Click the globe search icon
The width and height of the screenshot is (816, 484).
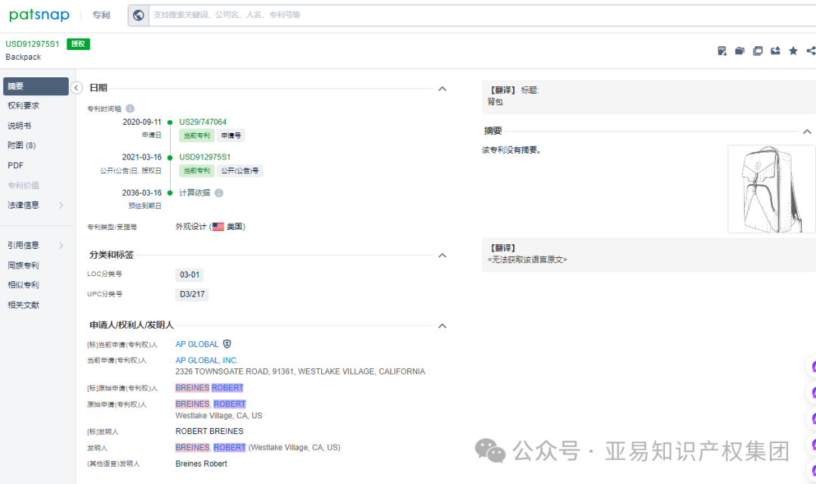pyautogui.click(x=138, y=15)
